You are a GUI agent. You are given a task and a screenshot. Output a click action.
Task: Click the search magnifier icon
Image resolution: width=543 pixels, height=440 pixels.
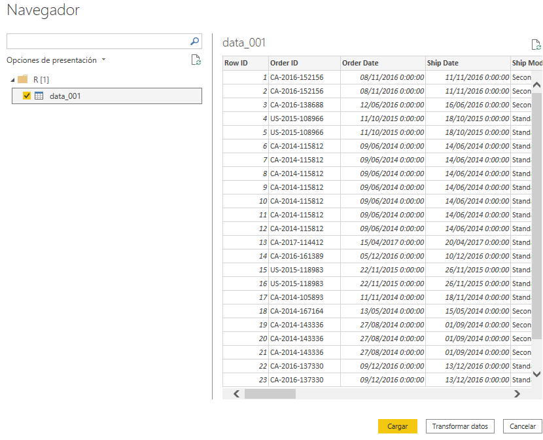194,41
